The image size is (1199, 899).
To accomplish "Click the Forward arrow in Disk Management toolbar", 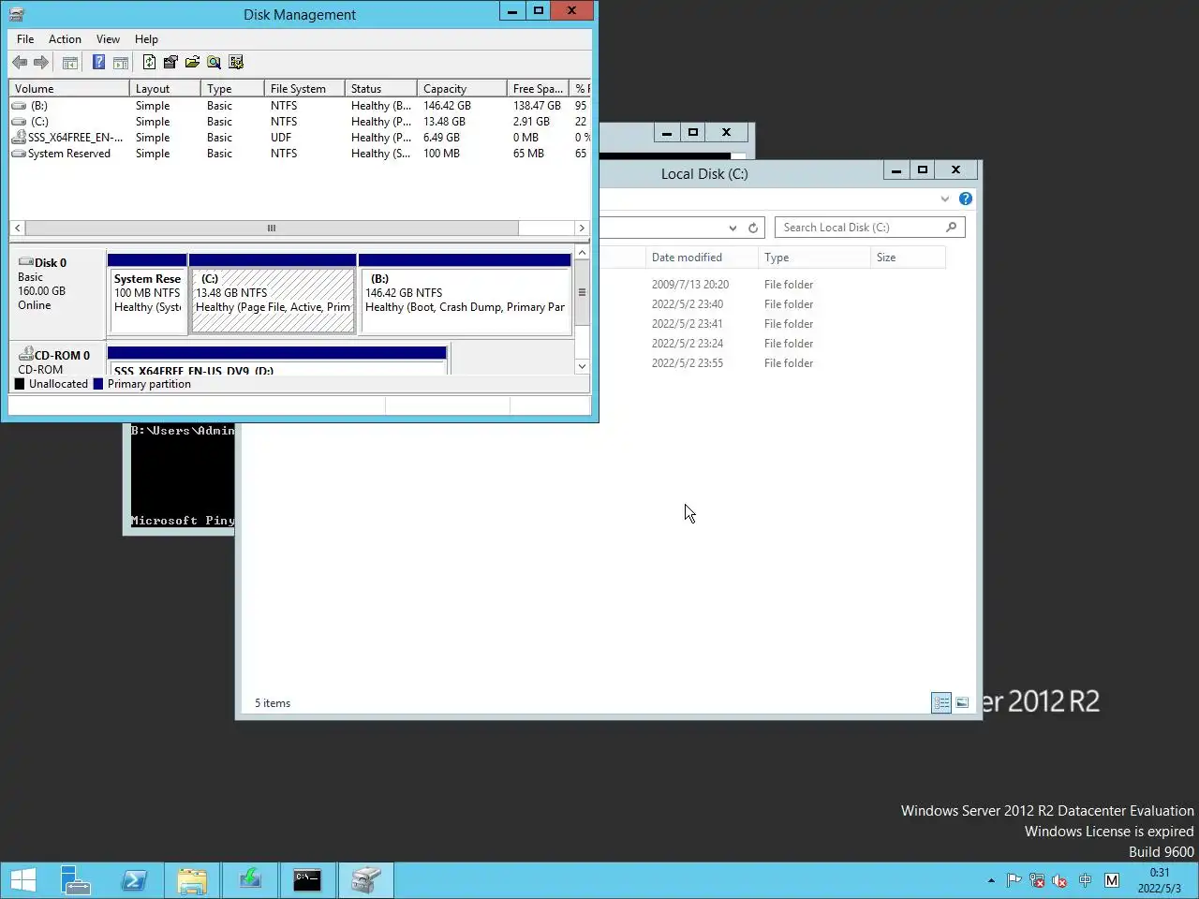I will coord(41,63).
